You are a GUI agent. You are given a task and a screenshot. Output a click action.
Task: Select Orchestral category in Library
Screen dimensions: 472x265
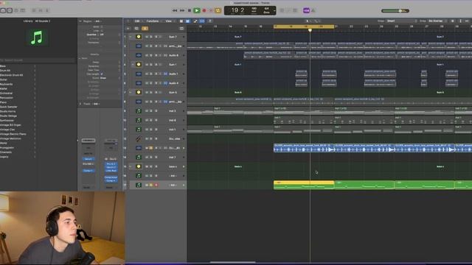7,93
